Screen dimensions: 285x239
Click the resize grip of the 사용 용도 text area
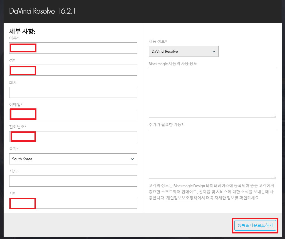[x=274, y=116]
